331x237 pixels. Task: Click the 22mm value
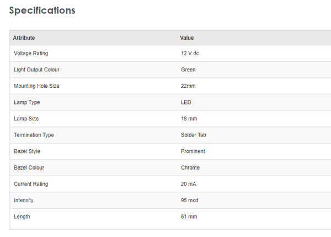click(188, 86)
